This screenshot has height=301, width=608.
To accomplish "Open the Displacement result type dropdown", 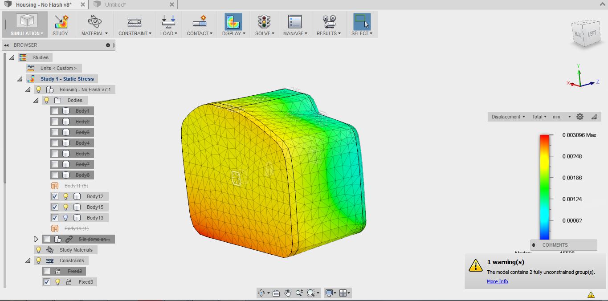I will (x=507, y=116).
